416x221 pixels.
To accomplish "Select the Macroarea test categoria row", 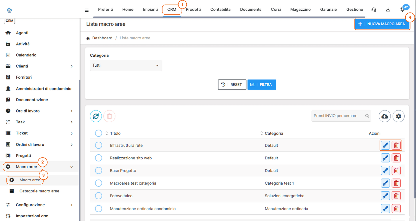I will [99, 183].
